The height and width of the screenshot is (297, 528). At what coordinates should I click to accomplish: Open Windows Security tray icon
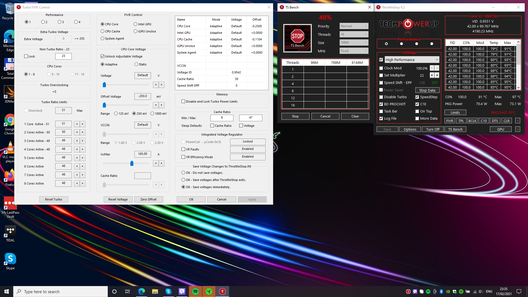pyautogui.click(x=455, y=291)
